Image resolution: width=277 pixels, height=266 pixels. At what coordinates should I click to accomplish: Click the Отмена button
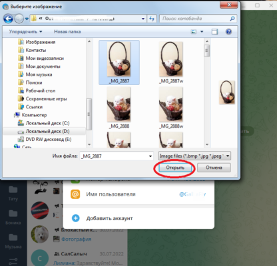[x=214, y=168]
